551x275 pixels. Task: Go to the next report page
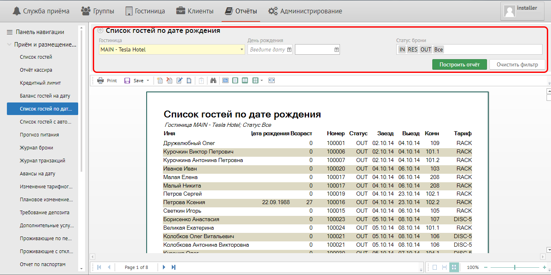tap(164, 267)
